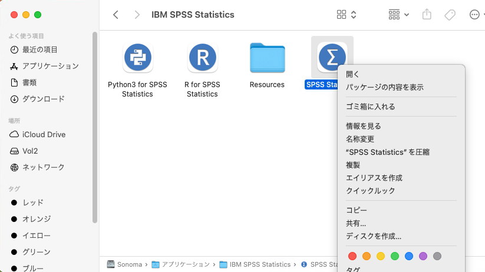Click アプリケーション in the path bar
This screenshot has width=485, height=272.
pyautogui.click(x=186, y=264)
